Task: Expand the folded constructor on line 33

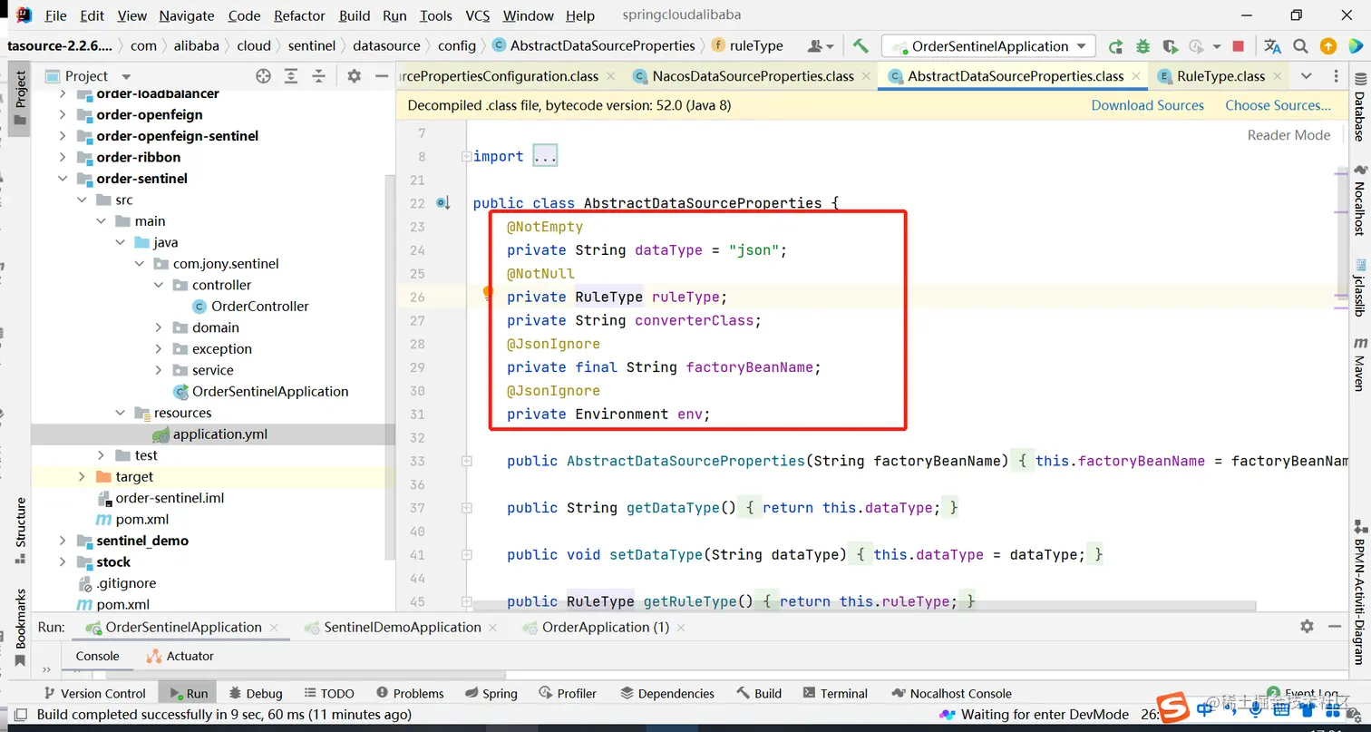Action: point(466,461)
